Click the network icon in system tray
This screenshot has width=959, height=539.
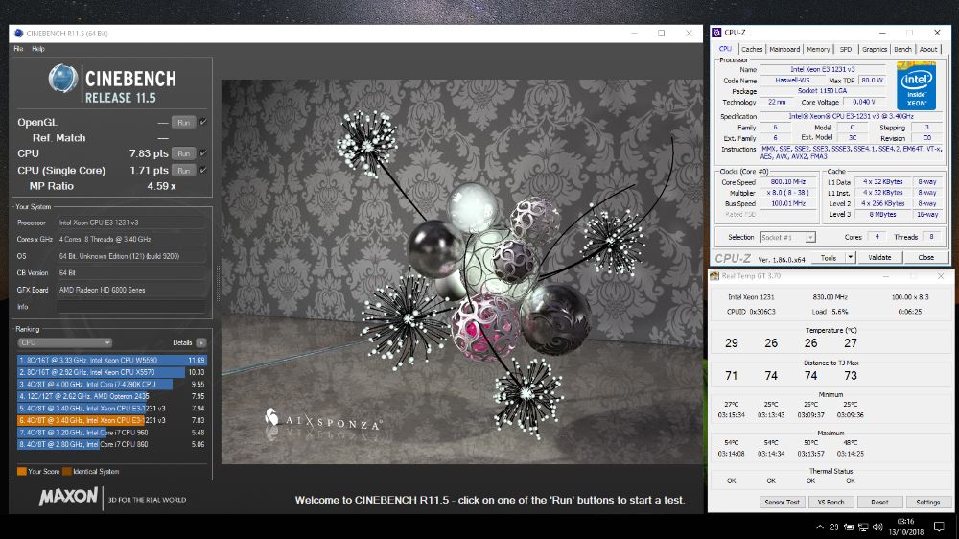[863, 527]
